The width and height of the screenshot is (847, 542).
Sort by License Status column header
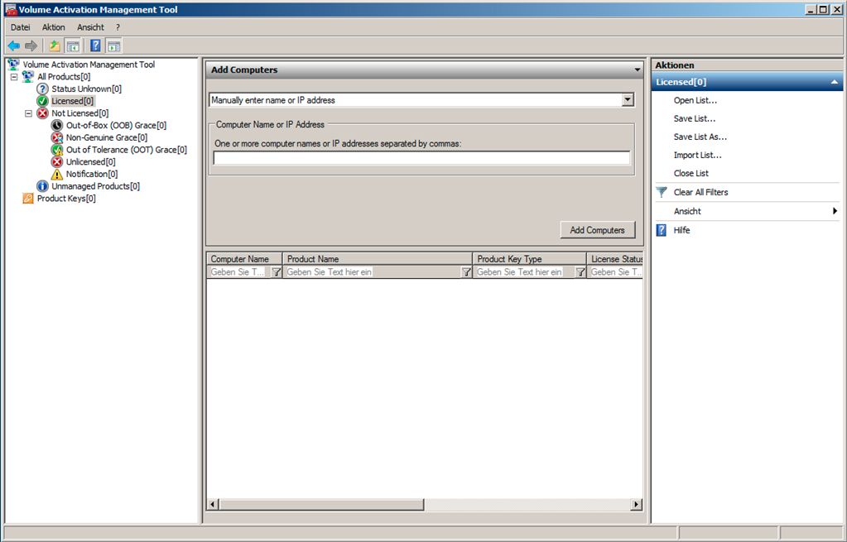615,259
